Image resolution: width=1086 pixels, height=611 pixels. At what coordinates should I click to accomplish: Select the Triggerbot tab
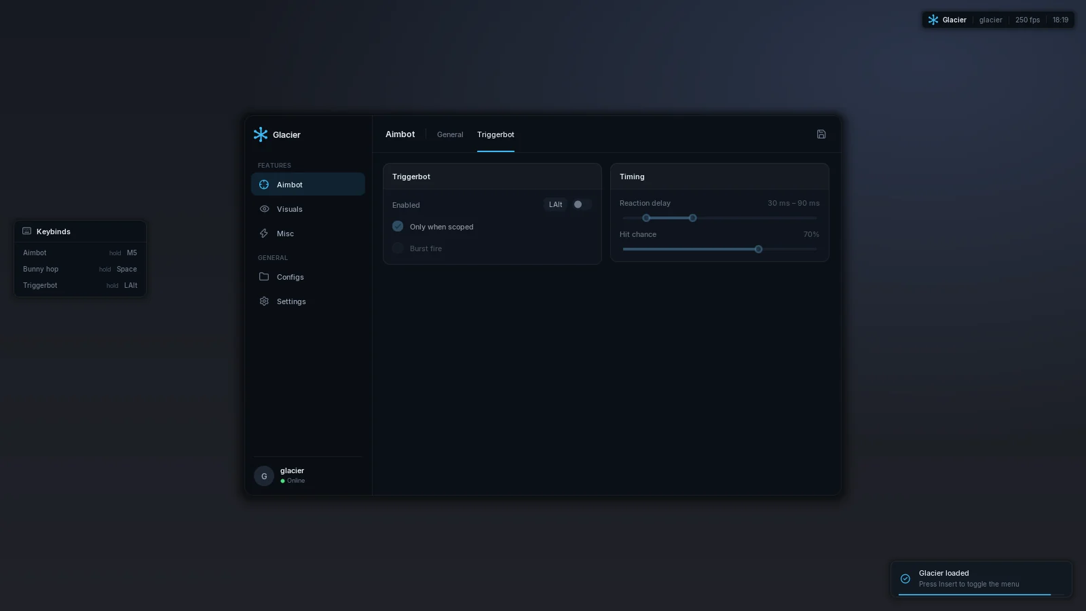pos(495,134)
